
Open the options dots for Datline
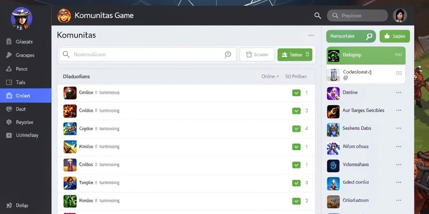point(399,92)
